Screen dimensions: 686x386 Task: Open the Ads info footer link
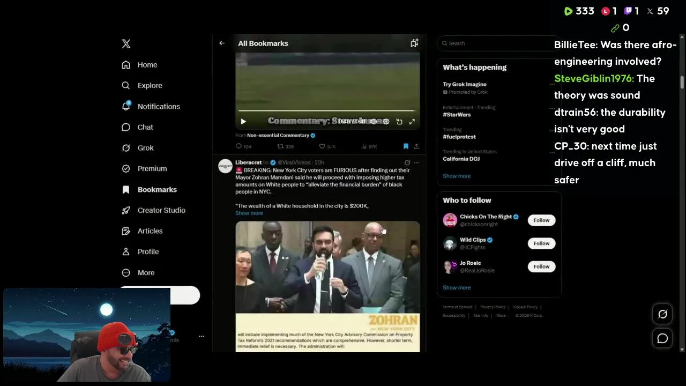click(481, 316)
